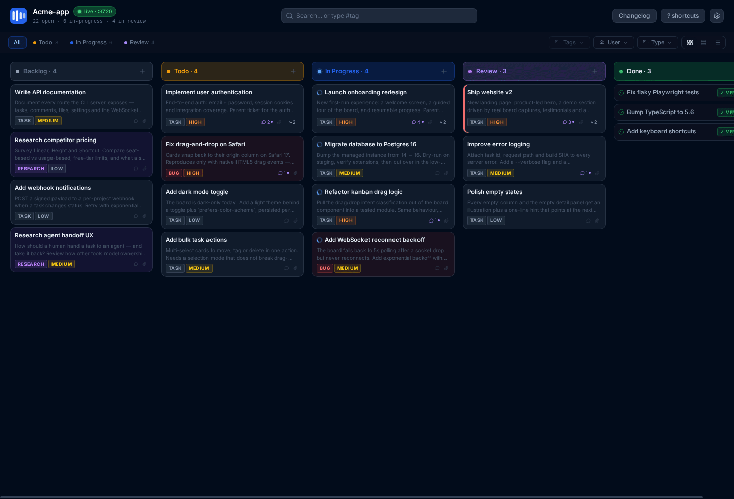This screenshot has width=734, height=499.
Task: Open the Add webhook notifications card
Action: point(82,202)
